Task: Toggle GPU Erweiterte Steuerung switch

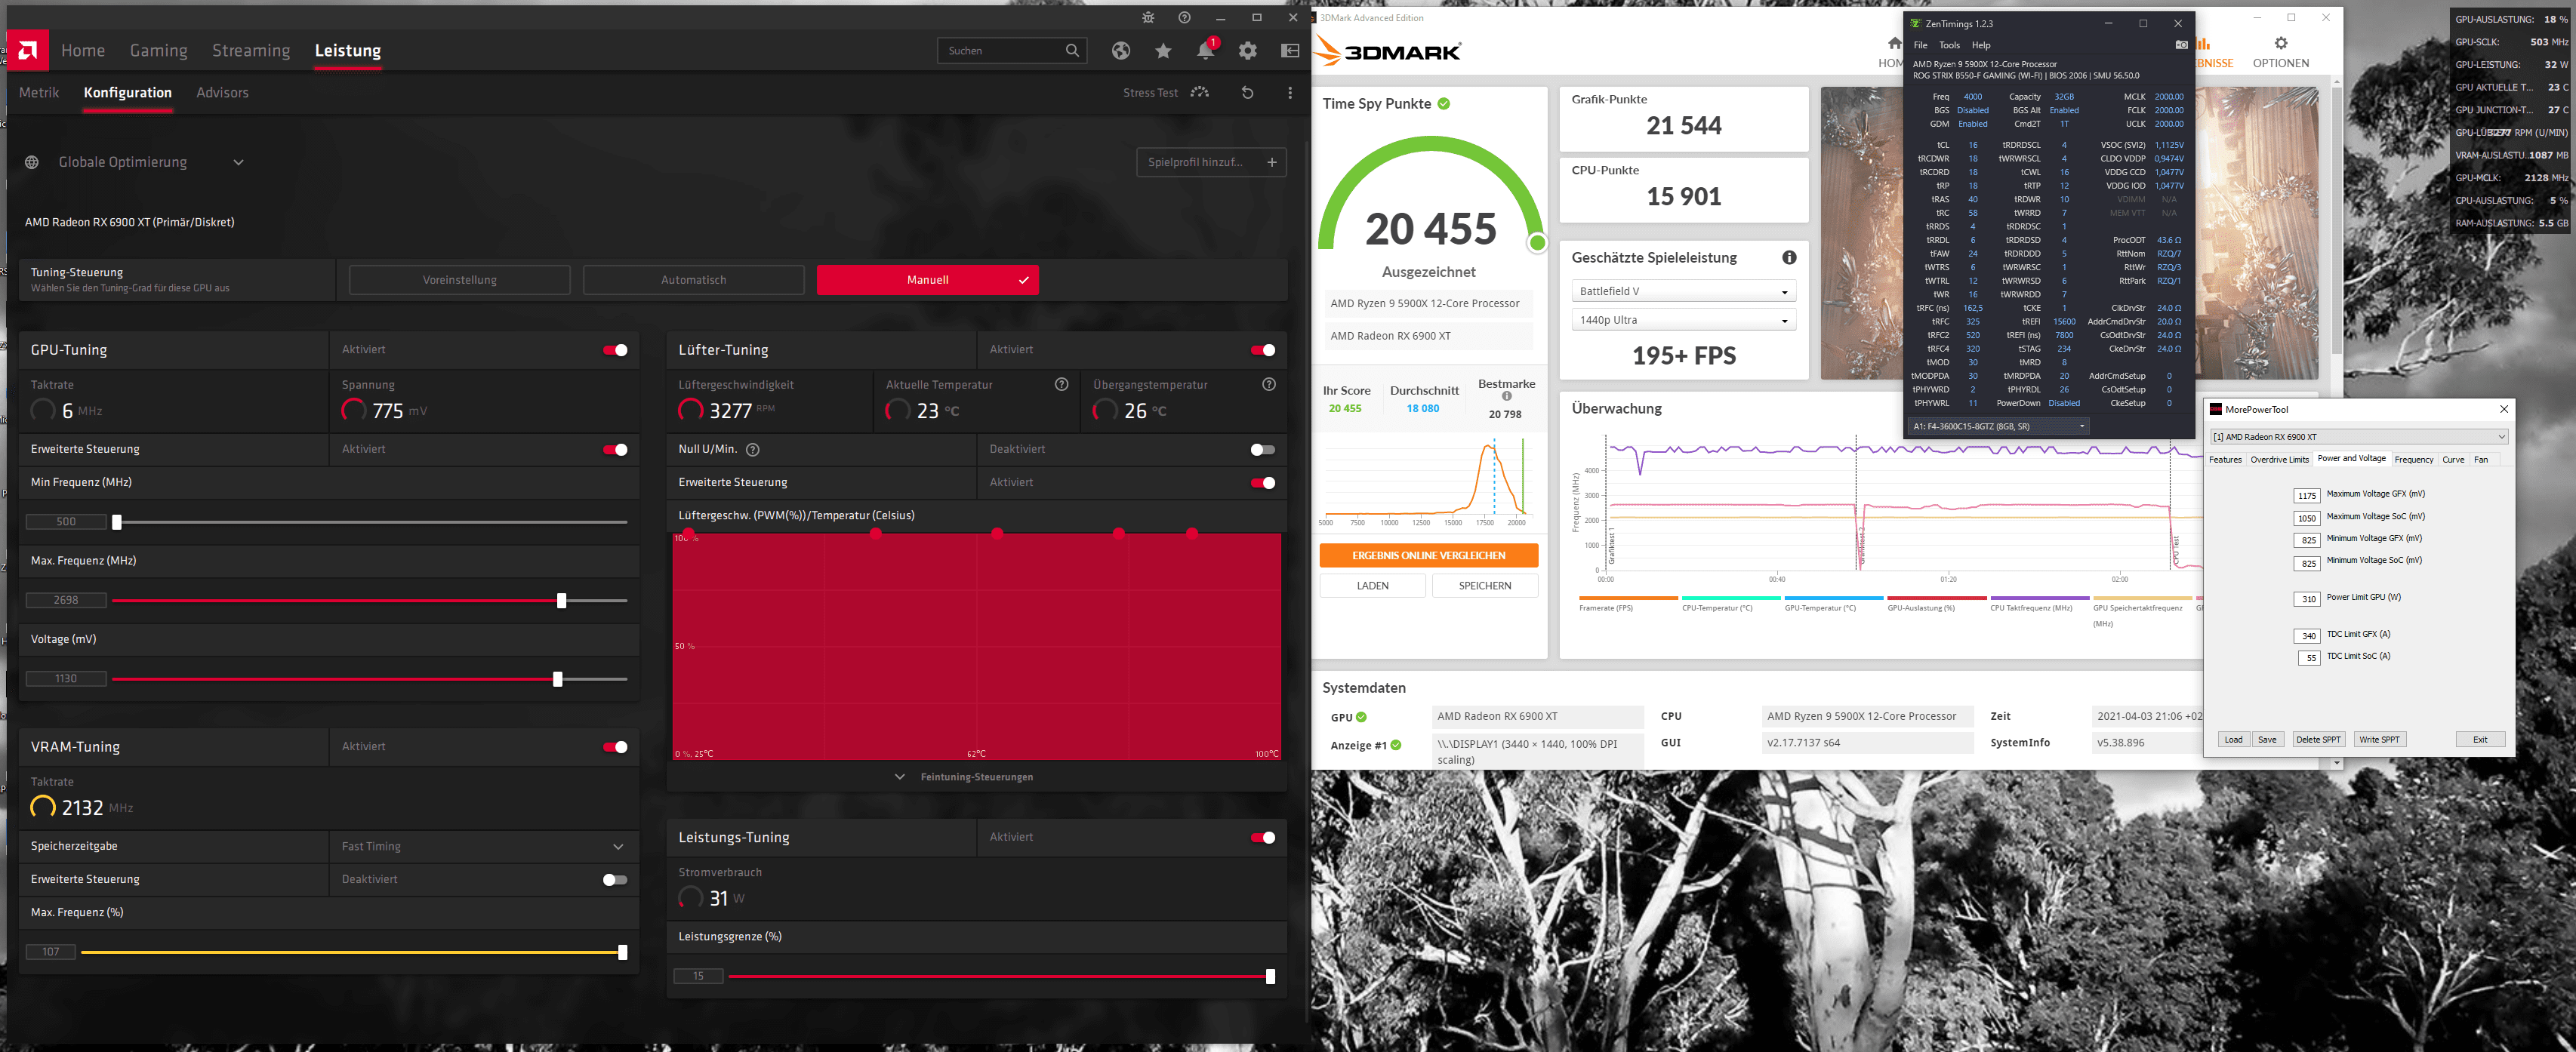Action: tap(615, 450)
